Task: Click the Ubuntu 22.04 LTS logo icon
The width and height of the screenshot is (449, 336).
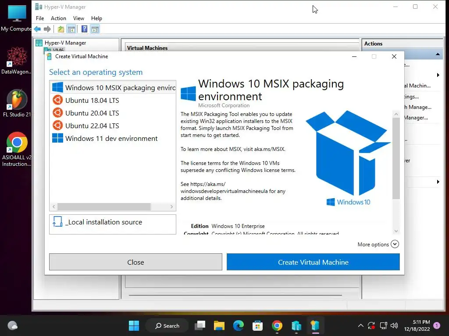Action: [57, 125]
